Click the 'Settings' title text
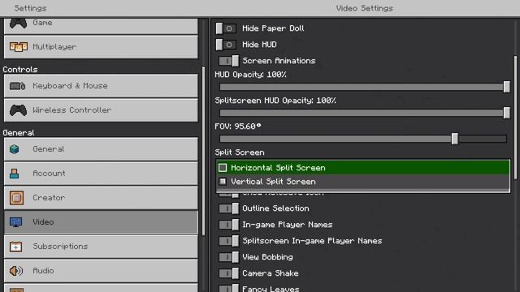Viewport: 520px width, 292px height. click(x=30, y=8)
